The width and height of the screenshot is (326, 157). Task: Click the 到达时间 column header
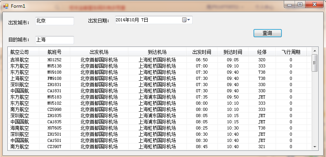click(233, 52)
